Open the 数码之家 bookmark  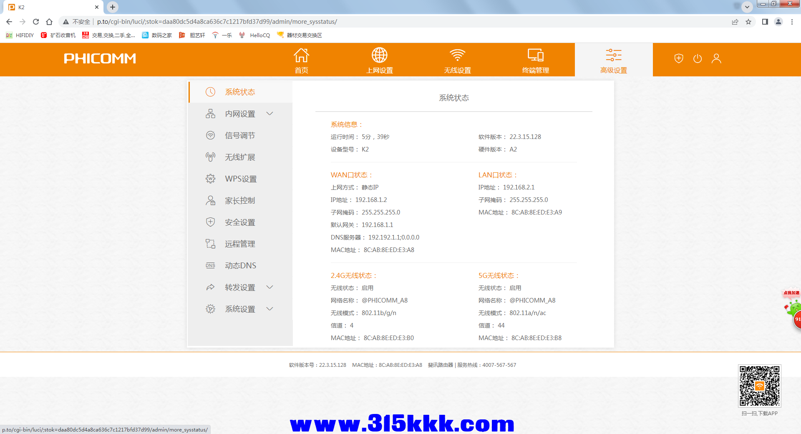[x=157, y=35]
